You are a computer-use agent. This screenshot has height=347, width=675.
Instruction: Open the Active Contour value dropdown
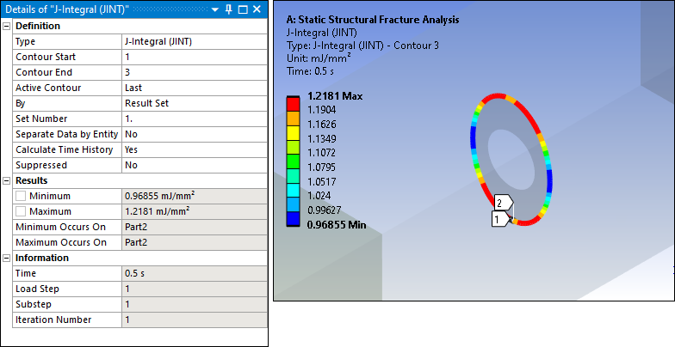[x=194, y=88]
